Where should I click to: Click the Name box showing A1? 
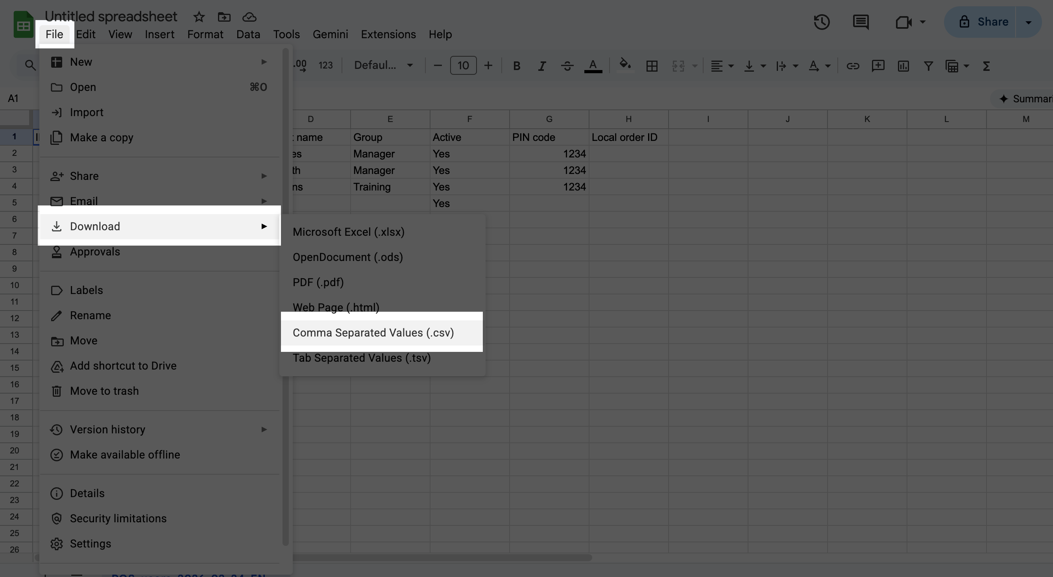[13, 98]
